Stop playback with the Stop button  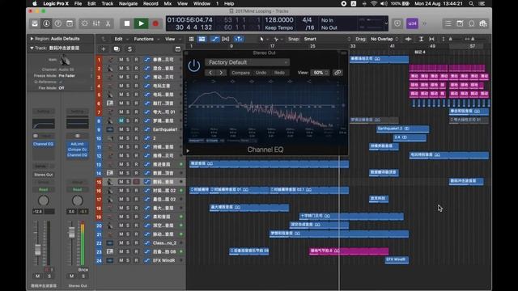click(127, 23)
